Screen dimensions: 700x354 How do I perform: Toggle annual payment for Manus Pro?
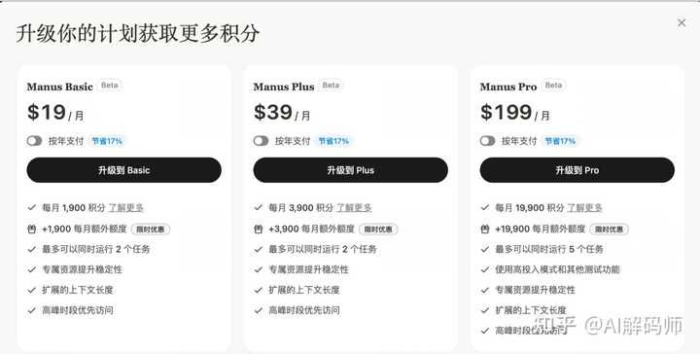point(488,141)
